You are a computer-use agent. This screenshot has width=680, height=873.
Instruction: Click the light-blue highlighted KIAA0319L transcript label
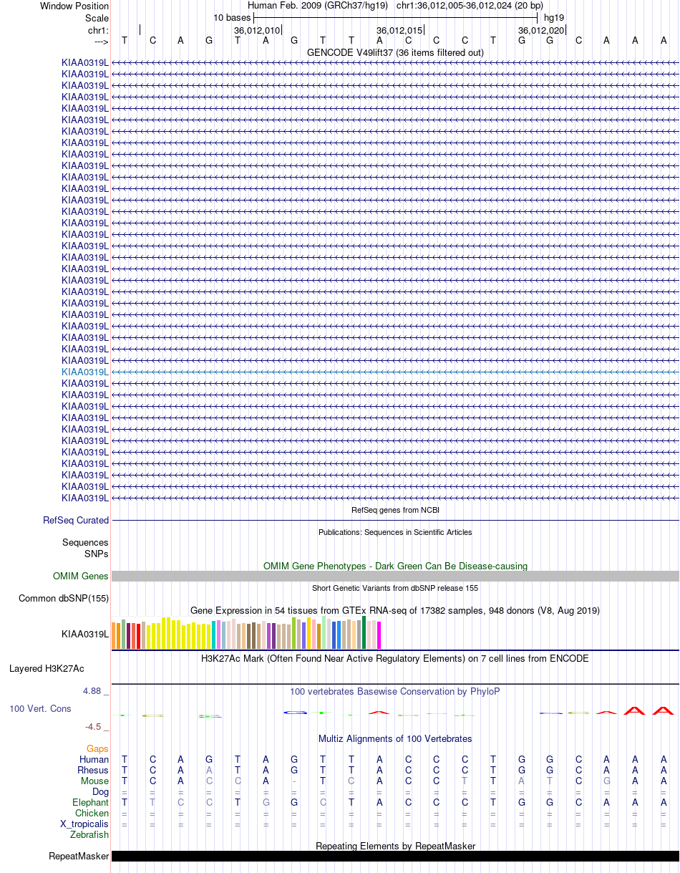coord(85,372)
